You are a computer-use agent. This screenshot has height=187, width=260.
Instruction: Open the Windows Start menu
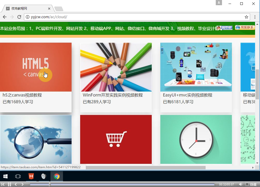[5, 176]
